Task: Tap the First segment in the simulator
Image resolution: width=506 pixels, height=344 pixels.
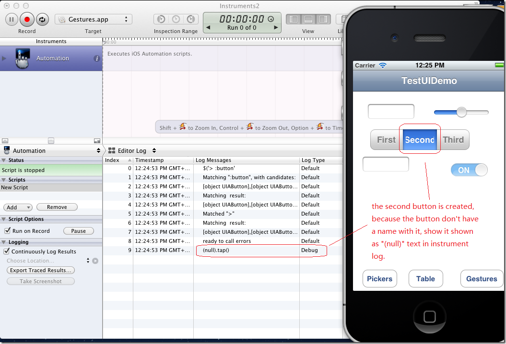Action: coord(386,139)
